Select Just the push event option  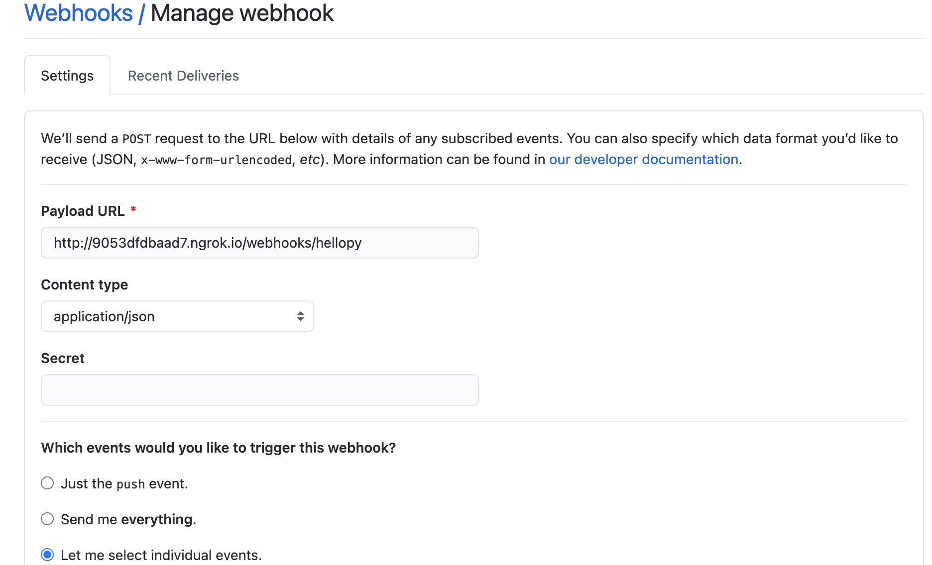pos(47,483)
